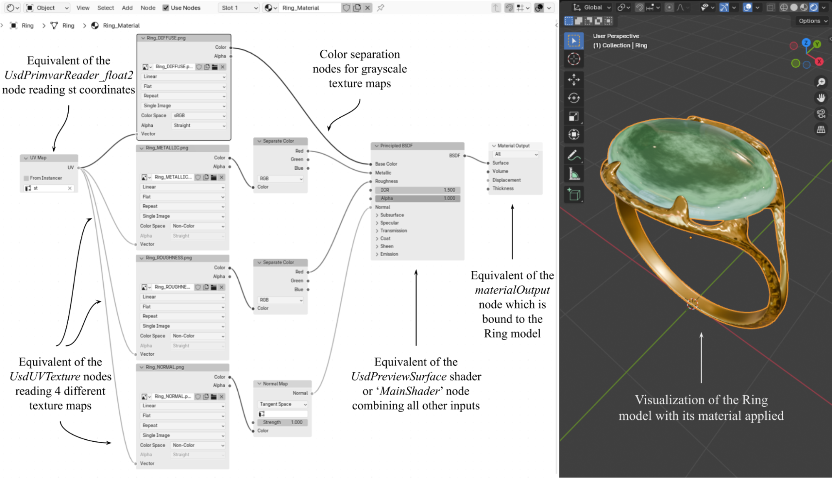Expand the Subsurface section on Principled BSDF
Image resolution: width=832 pixels, height=478 pixels.
390,215
